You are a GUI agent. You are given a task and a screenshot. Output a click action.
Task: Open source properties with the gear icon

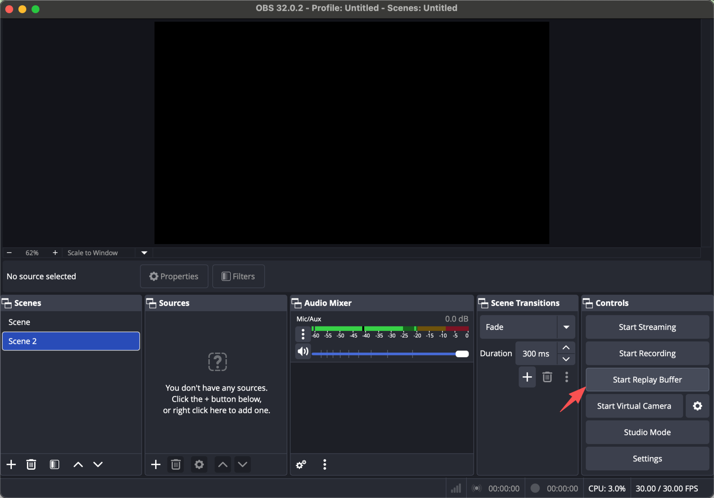(199, 464)
